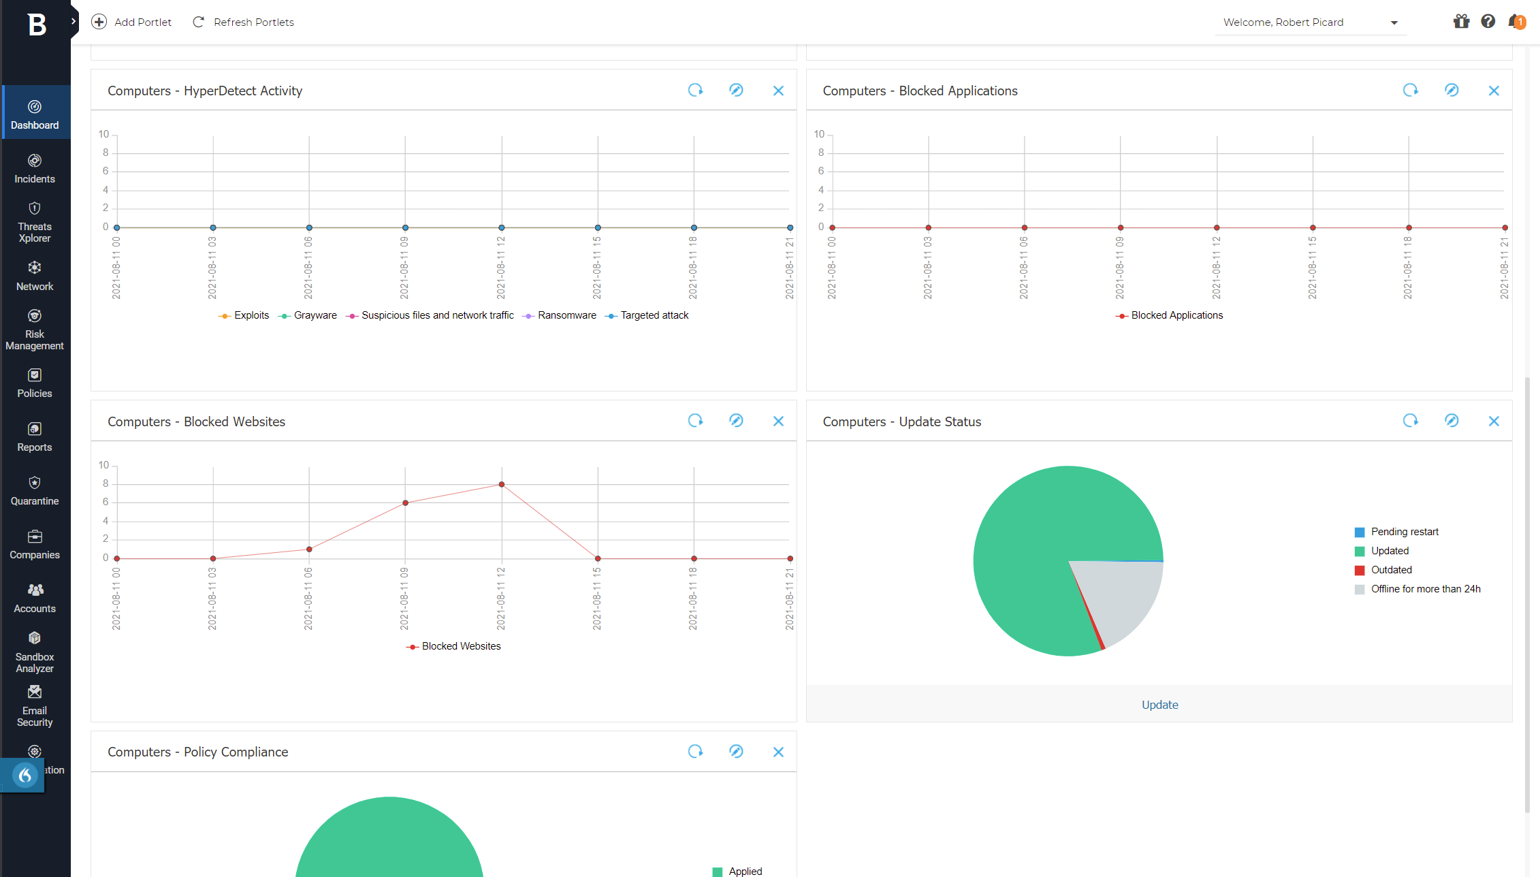Toggle Pending restart pie legend entry
This screenshot has height=877, width=1540.
coord(1396,532)
